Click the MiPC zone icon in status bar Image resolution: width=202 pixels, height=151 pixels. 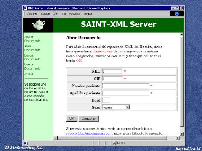click(x=114, y=143)
